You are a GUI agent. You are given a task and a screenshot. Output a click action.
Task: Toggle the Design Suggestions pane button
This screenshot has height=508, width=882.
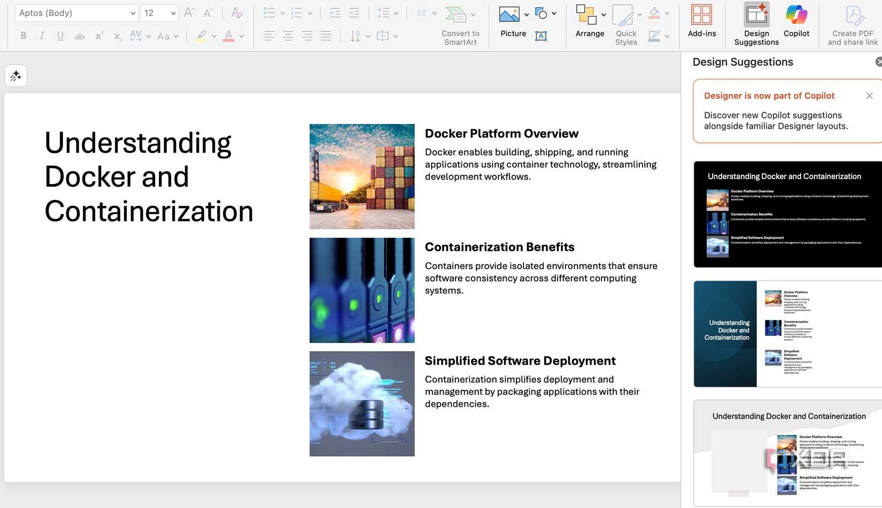click(x=756, y=24)
